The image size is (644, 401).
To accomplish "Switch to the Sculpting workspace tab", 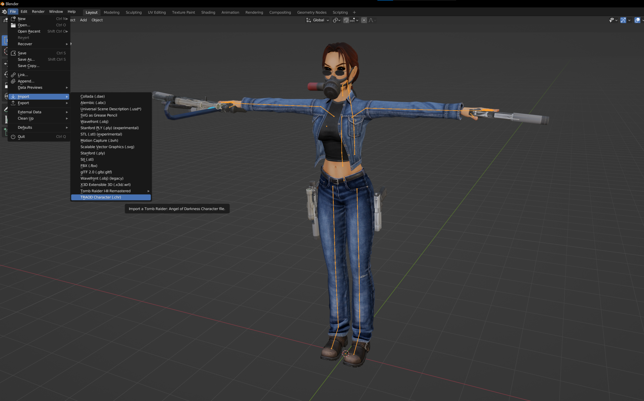I will (133, 12).
